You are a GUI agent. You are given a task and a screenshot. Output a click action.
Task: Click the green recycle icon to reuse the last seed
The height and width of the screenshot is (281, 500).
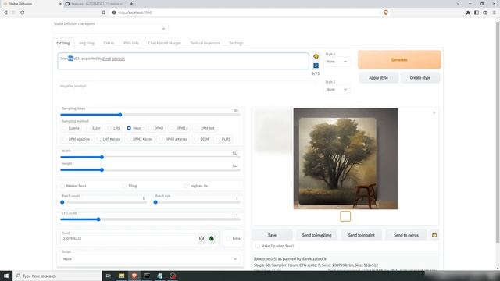click(x=212, y=238)
